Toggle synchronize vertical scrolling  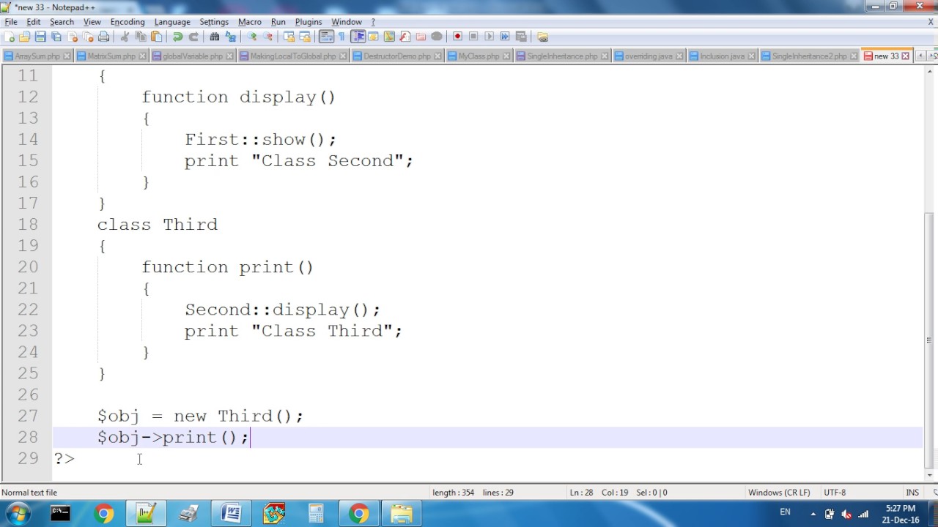pos(289,37)
